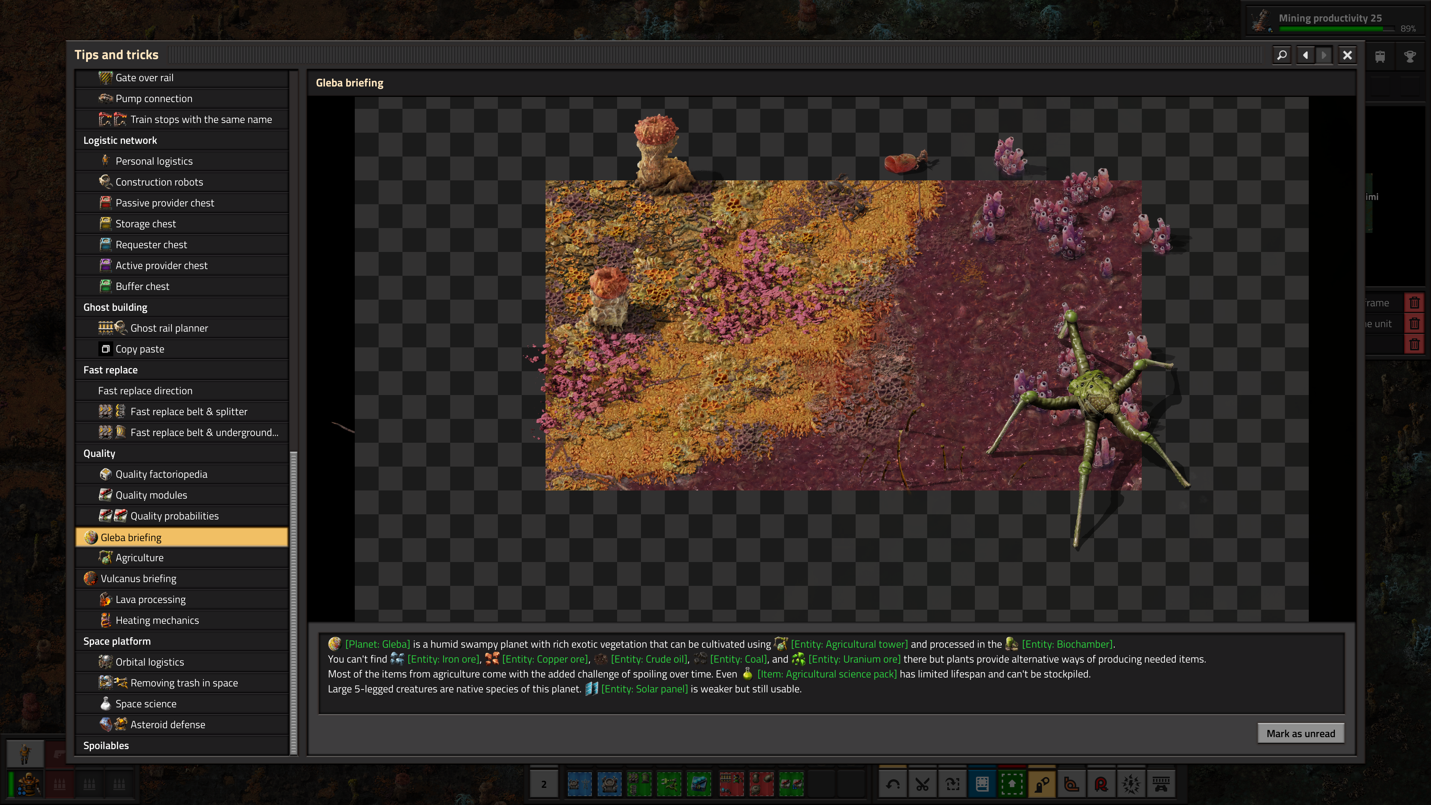Open the search in Tips and tricks
1431x805 pixels.
[1282, 55]
